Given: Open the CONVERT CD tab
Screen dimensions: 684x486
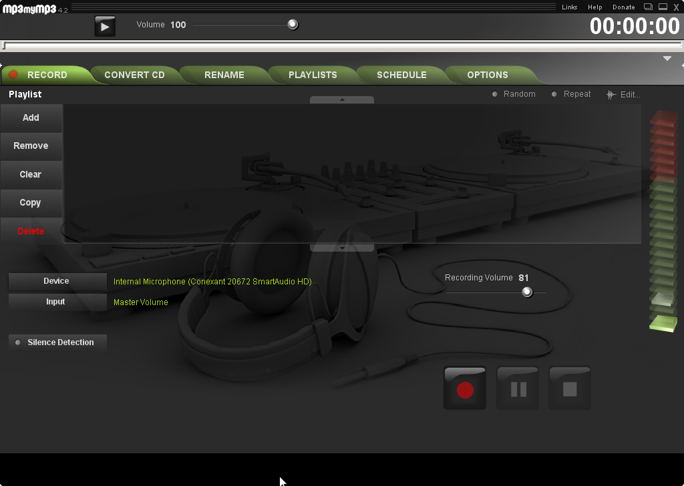Looking at the screenshot, I should [x=134, y=75].
